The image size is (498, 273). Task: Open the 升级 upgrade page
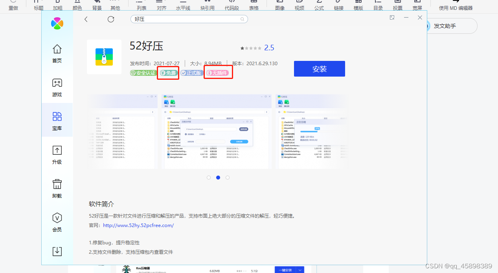tap(57, 155)
